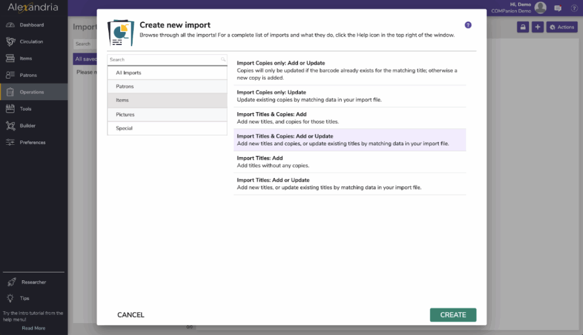Click the Patrons sidebar icon
Viewport: 583px width, 335px height.
(x=10, y=75)
